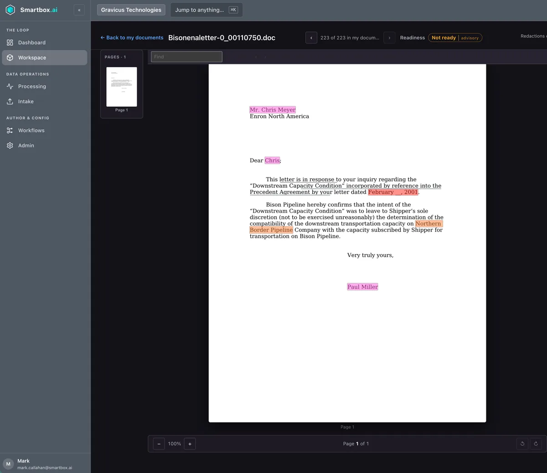The height and width of the screenshot is (473, 547).
Task: Click the Very truly yours text
Action: point(370,255)
